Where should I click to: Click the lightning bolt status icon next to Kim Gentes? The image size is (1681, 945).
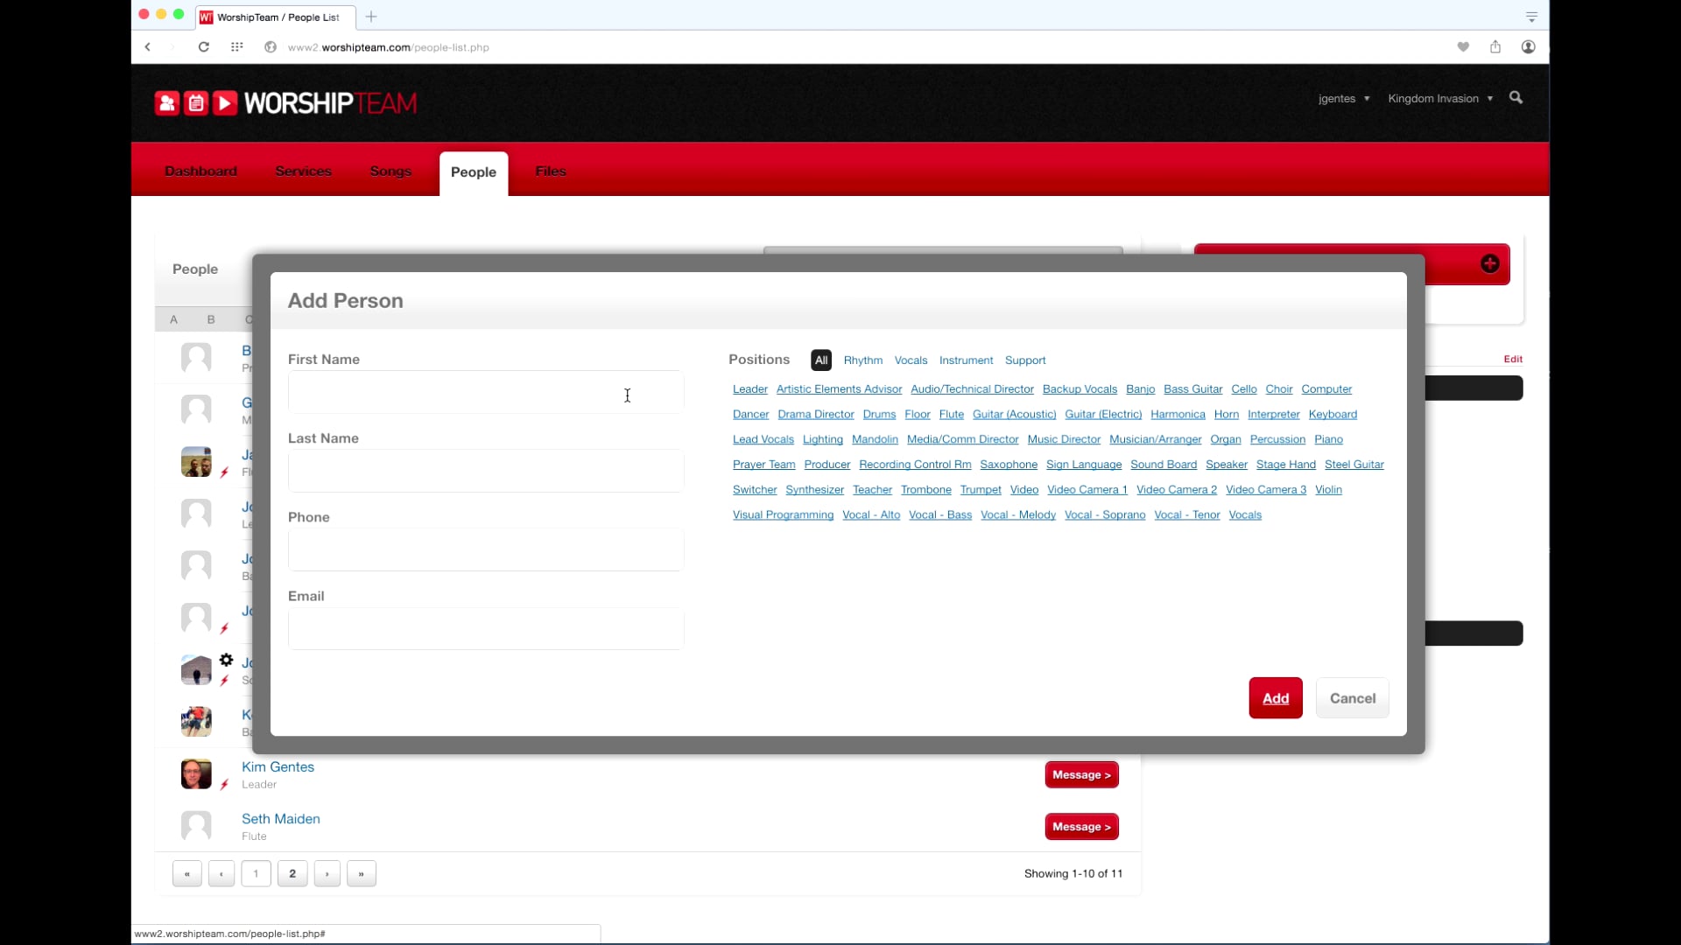(x=224, y=785)
